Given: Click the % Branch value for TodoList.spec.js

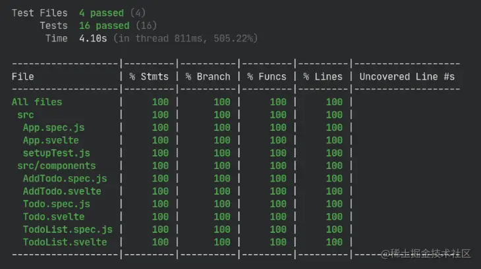Looking at the screenshot, I should point(222,230).
